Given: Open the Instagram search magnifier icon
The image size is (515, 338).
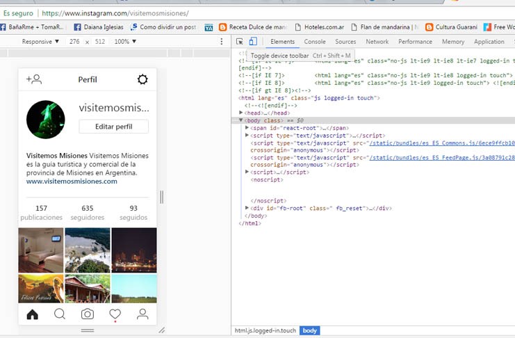Looking at the screenshot, I should [60, 314].
